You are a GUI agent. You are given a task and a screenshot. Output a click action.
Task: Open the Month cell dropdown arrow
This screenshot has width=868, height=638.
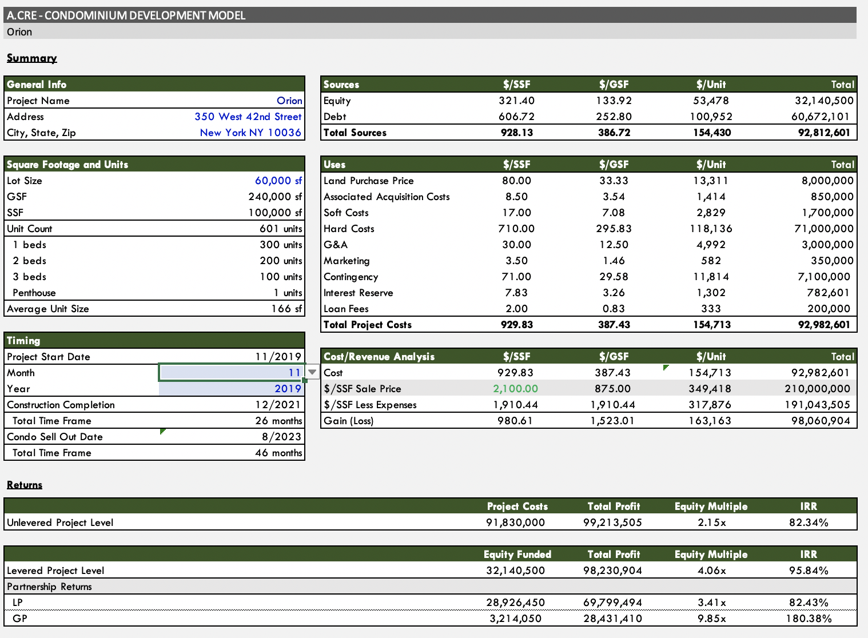[312, 372]
